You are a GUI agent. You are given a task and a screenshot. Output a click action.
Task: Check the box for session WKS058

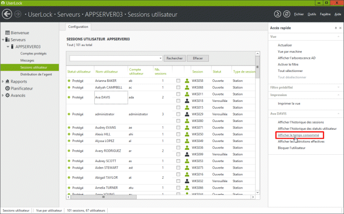pos(178,81)
